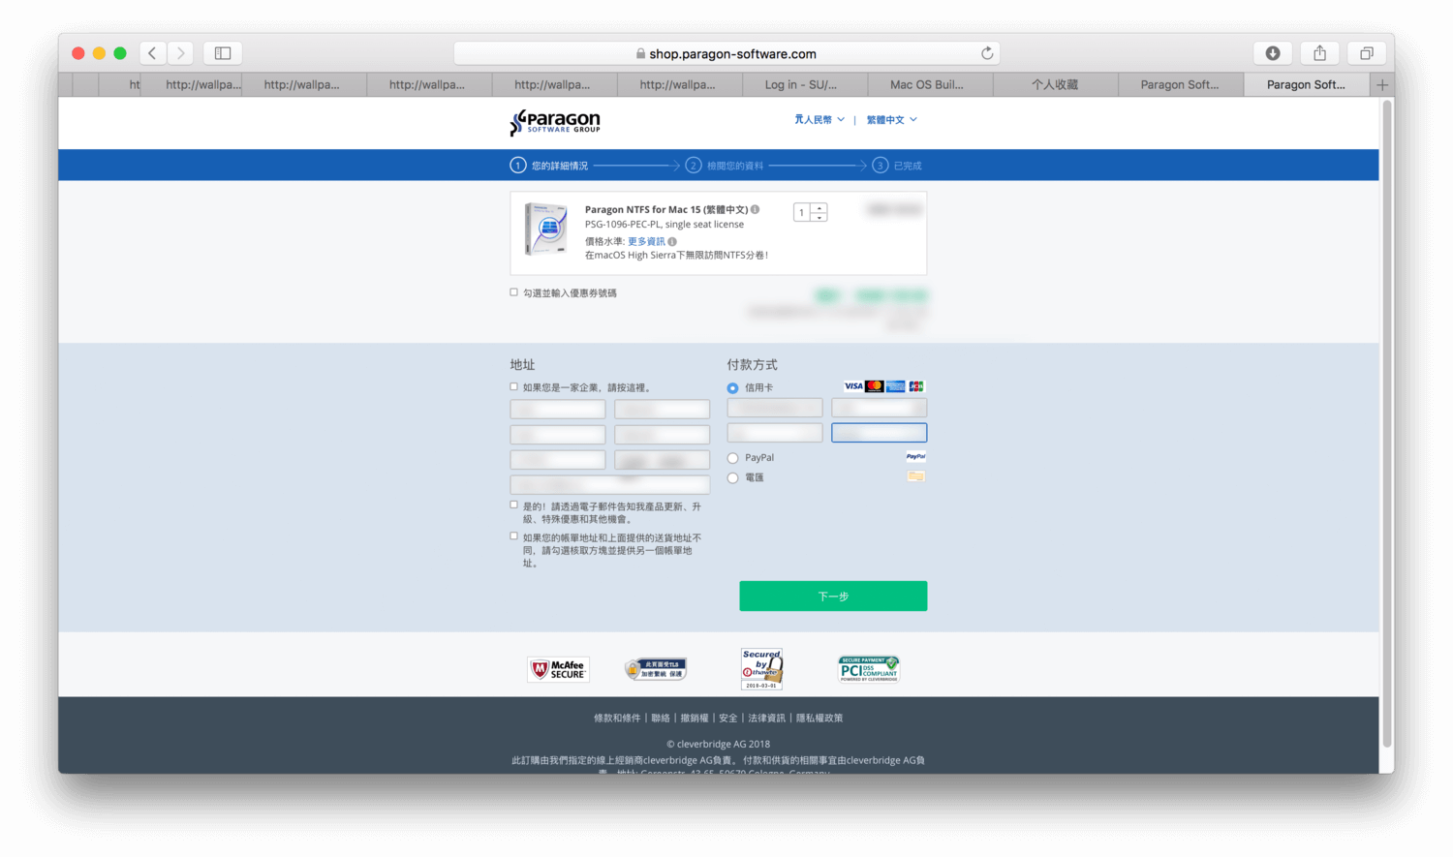The image size is (1453, 857).
Task: Open the 繁體中文 language dropdown
Action: pyautogui.click(x=891, y=120)
